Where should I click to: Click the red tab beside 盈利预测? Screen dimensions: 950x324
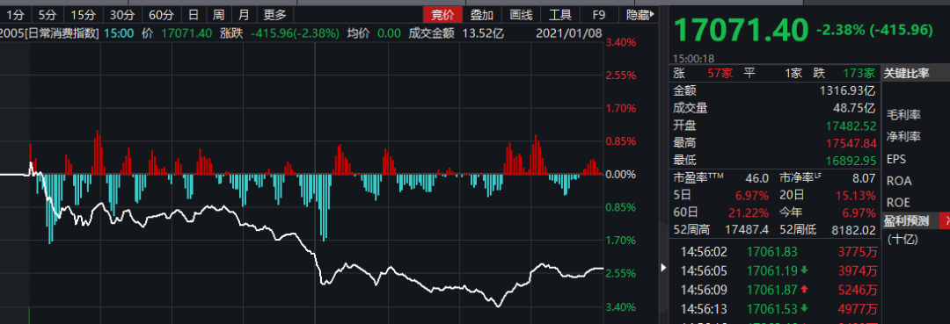[944, 220]
